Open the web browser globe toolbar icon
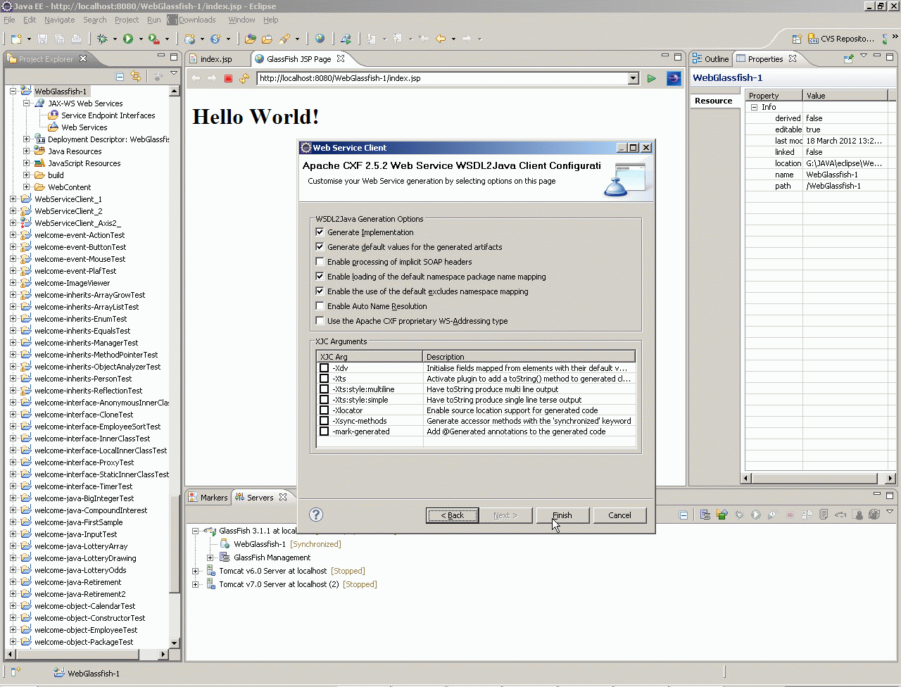Viewport: 901px width, 687px height. 320,39
